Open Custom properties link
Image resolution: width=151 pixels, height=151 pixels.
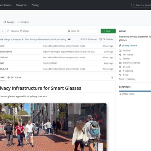pyautogui.click(x=132, y=63)
